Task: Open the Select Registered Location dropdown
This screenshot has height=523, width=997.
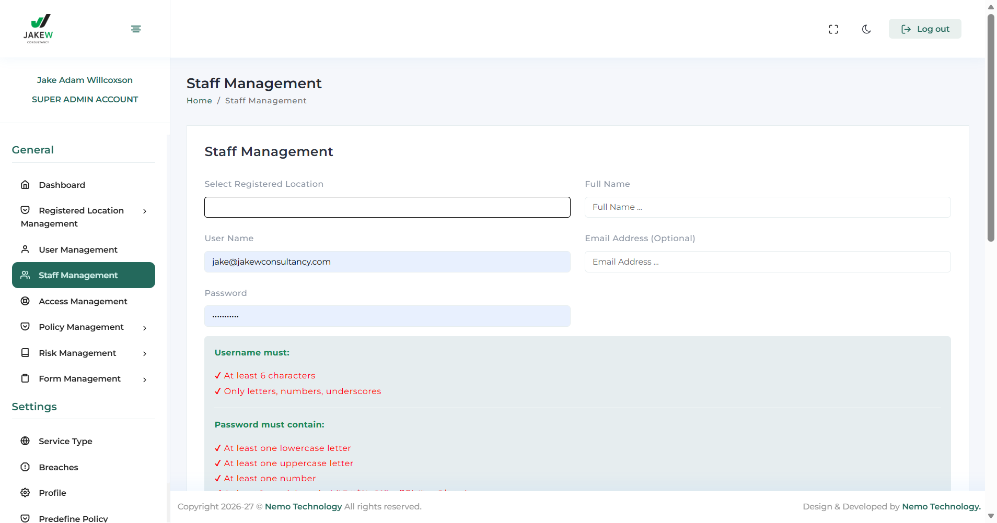Action: pos(387,207)
